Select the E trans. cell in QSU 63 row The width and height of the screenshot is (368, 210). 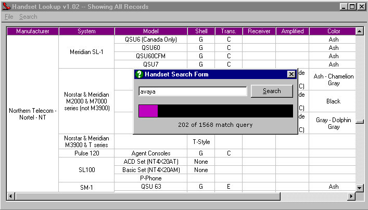pyautogui.click(x=229, y=187)
